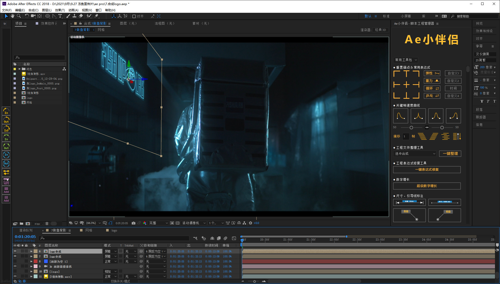Enable motion blur for timeline layers
Viewport: 500px width, 284px height.
tap(225, 238)
